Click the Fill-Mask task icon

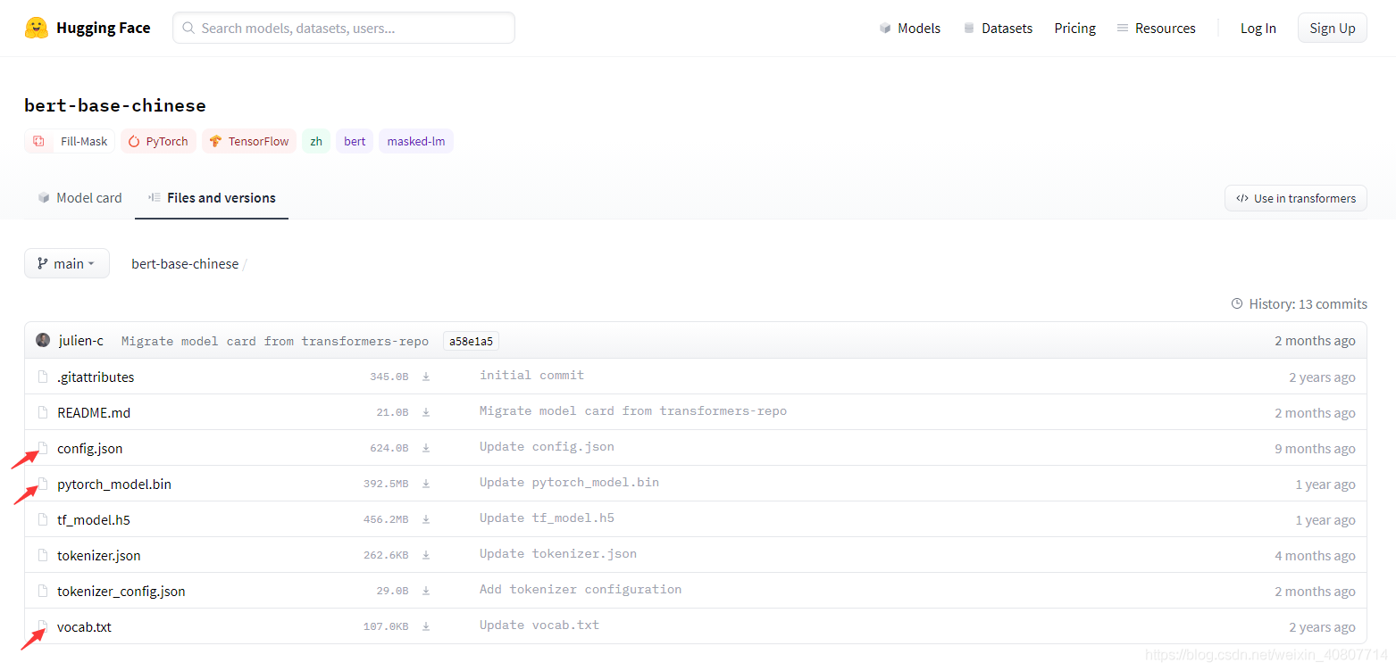click(38, 141)
